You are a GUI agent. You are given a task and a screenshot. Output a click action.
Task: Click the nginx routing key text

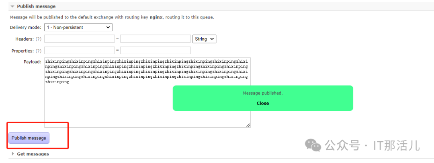(156, 18)
